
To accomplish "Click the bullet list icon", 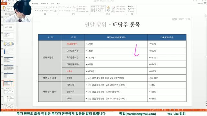I will pos(60,7).
